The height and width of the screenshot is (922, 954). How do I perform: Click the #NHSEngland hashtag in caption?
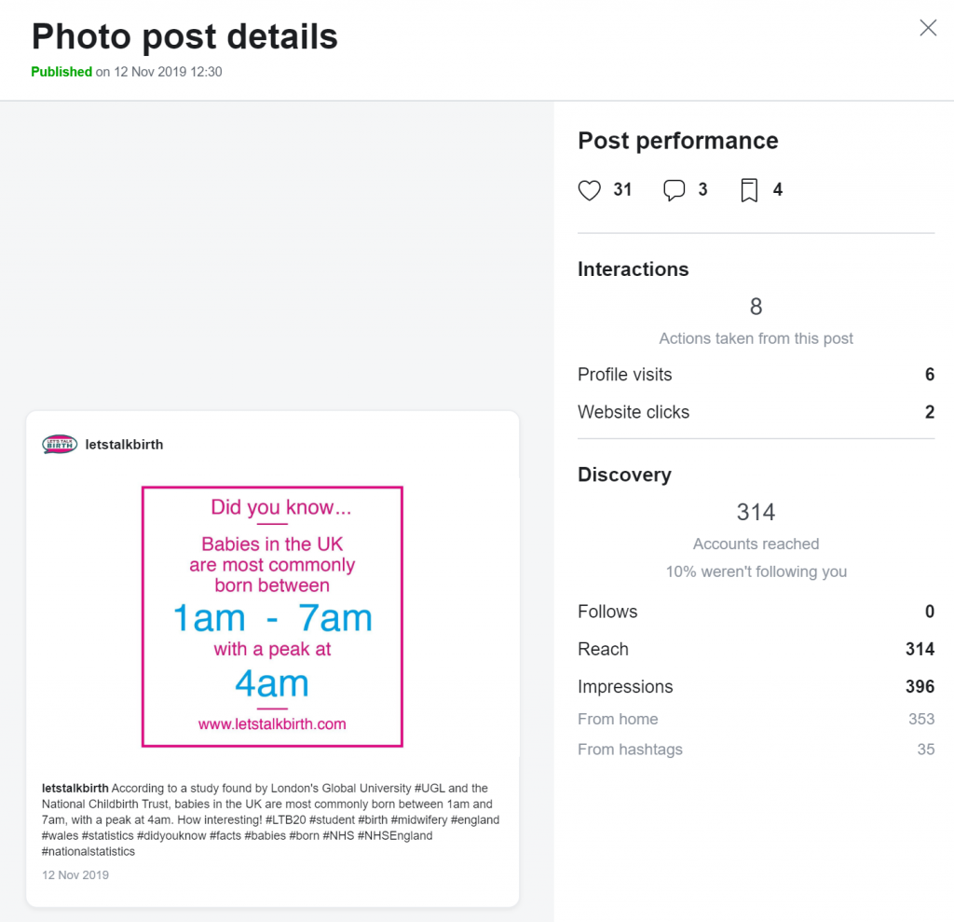point(395,835)
